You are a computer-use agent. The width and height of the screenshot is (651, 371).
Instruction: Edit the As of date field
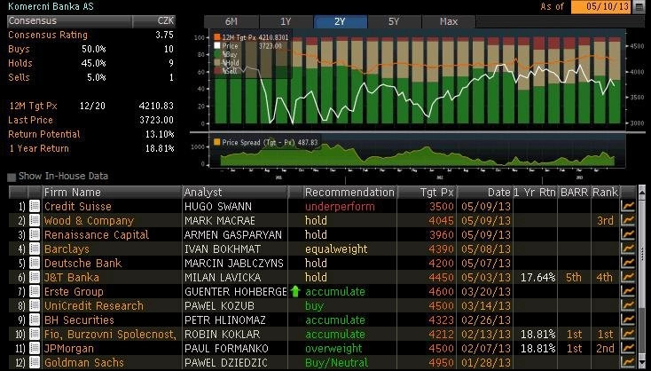(601, 7)
